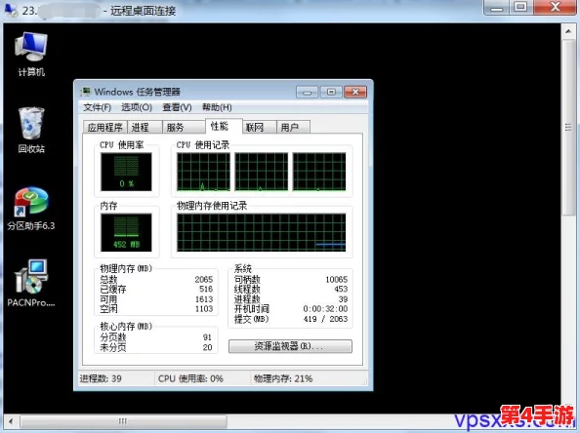Viewport: 580px width, 433px height.
Task: Open the 计算机 desktop icon
Action: [31, 54]
